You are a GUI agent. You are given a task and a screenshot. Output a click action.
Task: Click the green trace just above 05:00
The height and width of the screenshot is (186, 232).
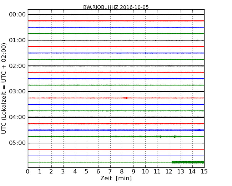click(x=116, y=136)
